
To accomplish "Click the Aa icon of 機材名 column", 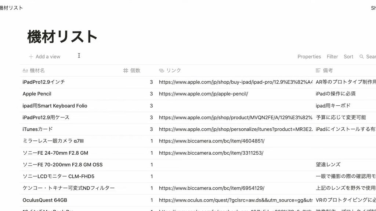I will (25, 71).
